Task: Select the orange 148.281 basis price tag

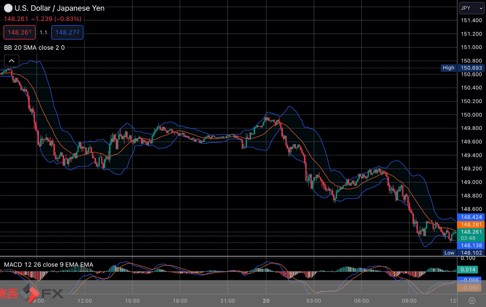Action: pos(471,225)
